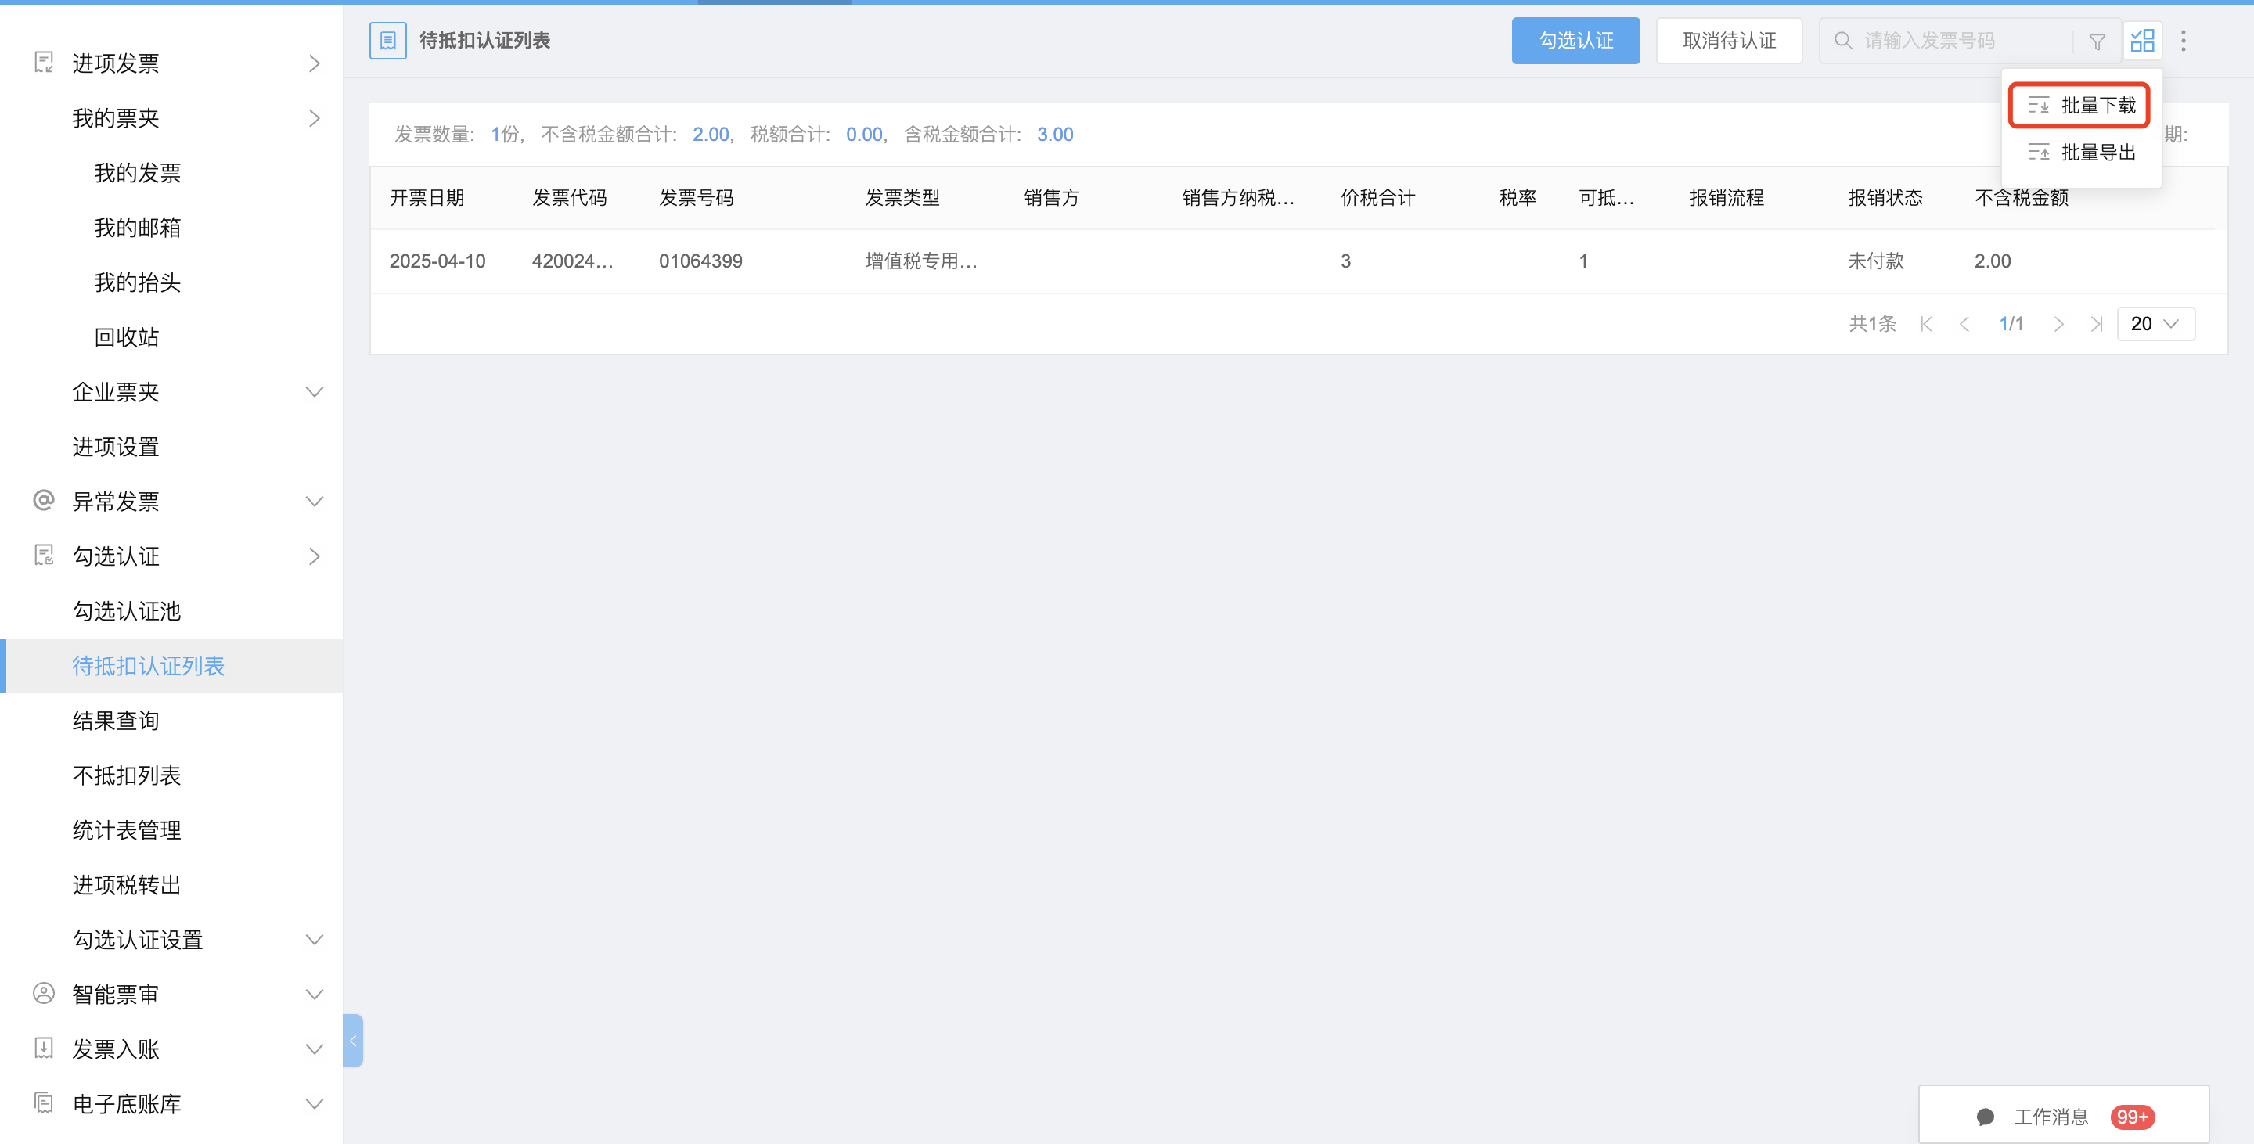Open 进项税转出 in the sidebar
Screen dimensions: 2254x1144
[127, 884]
